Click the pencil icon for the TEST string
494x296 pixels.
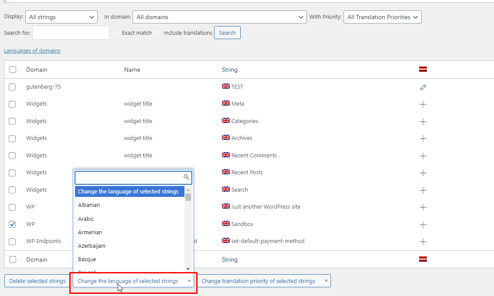point(422,87)
